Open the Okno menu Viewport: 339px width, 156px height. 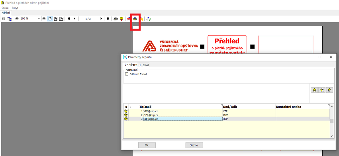[x=5, y=8]
